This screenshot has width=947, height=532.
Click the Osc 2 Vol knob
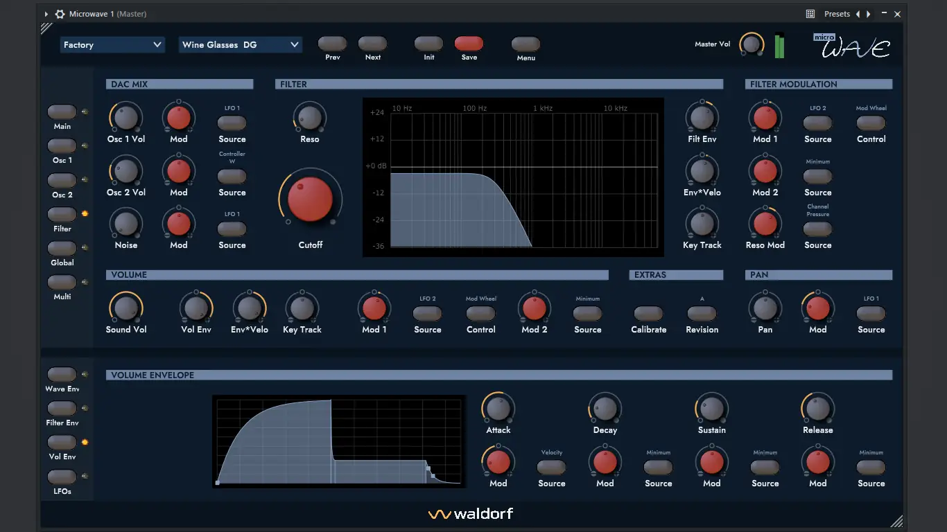(x=126, y=170)
